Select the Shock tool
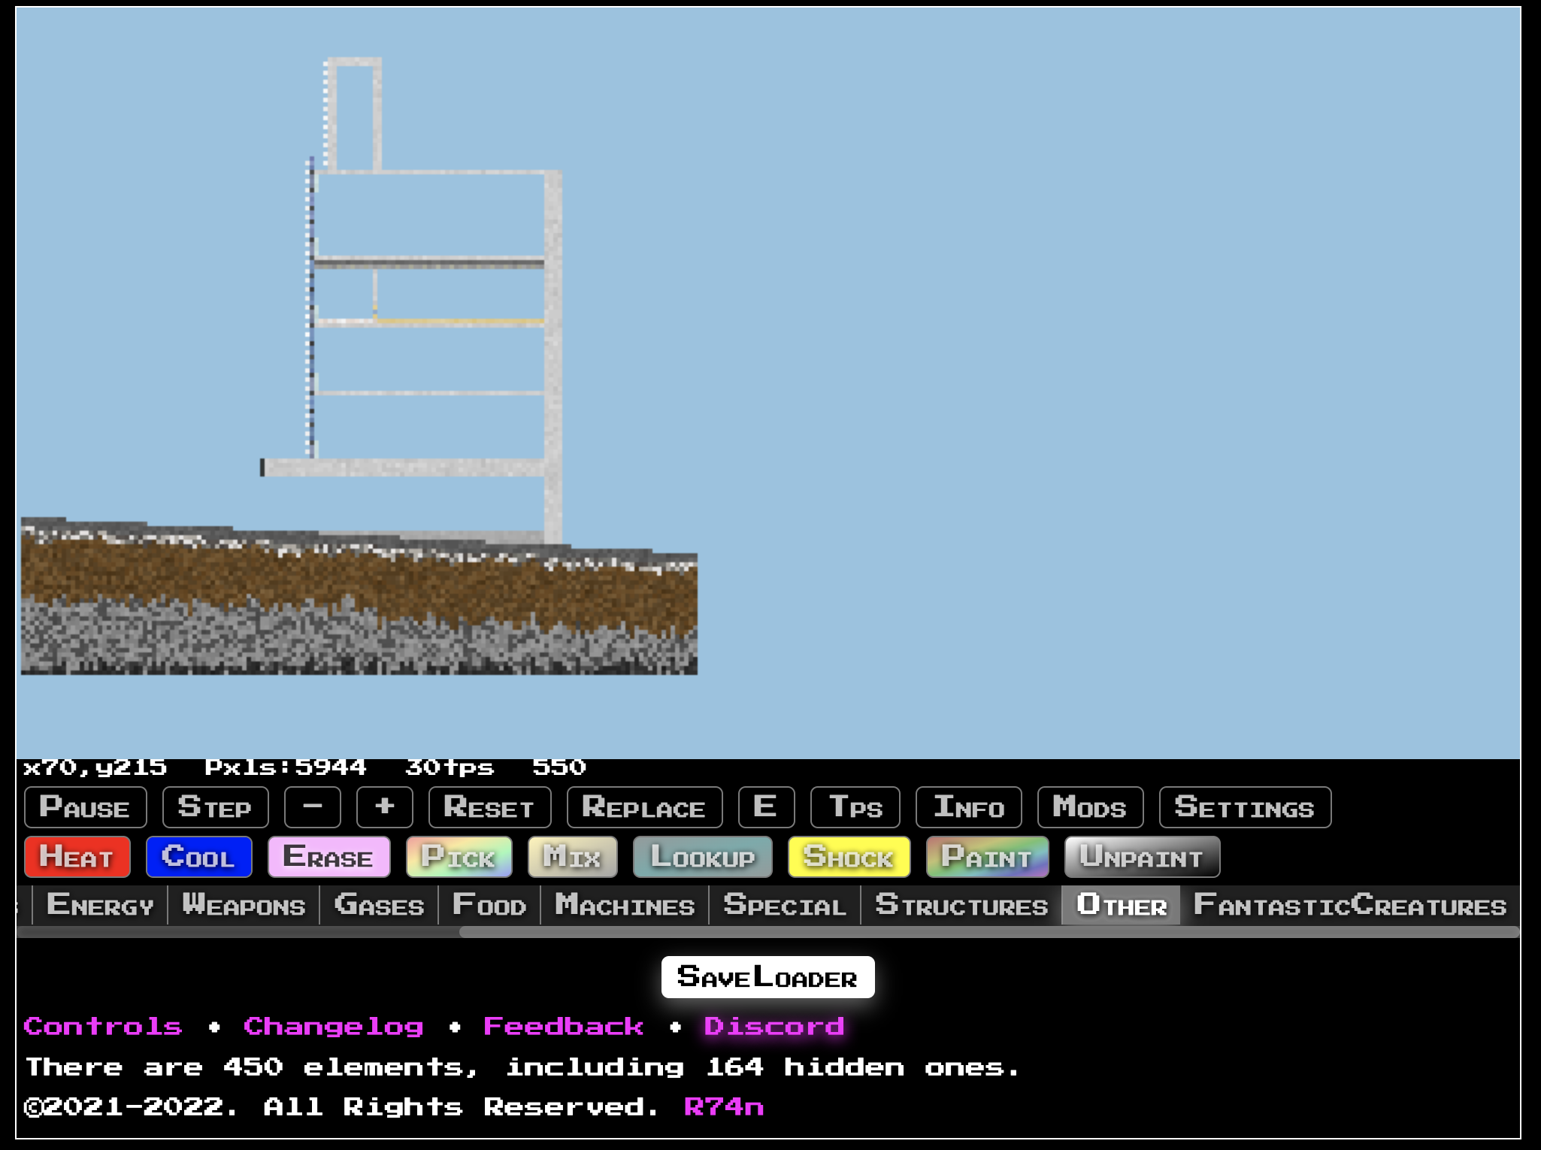 (849, 857)
